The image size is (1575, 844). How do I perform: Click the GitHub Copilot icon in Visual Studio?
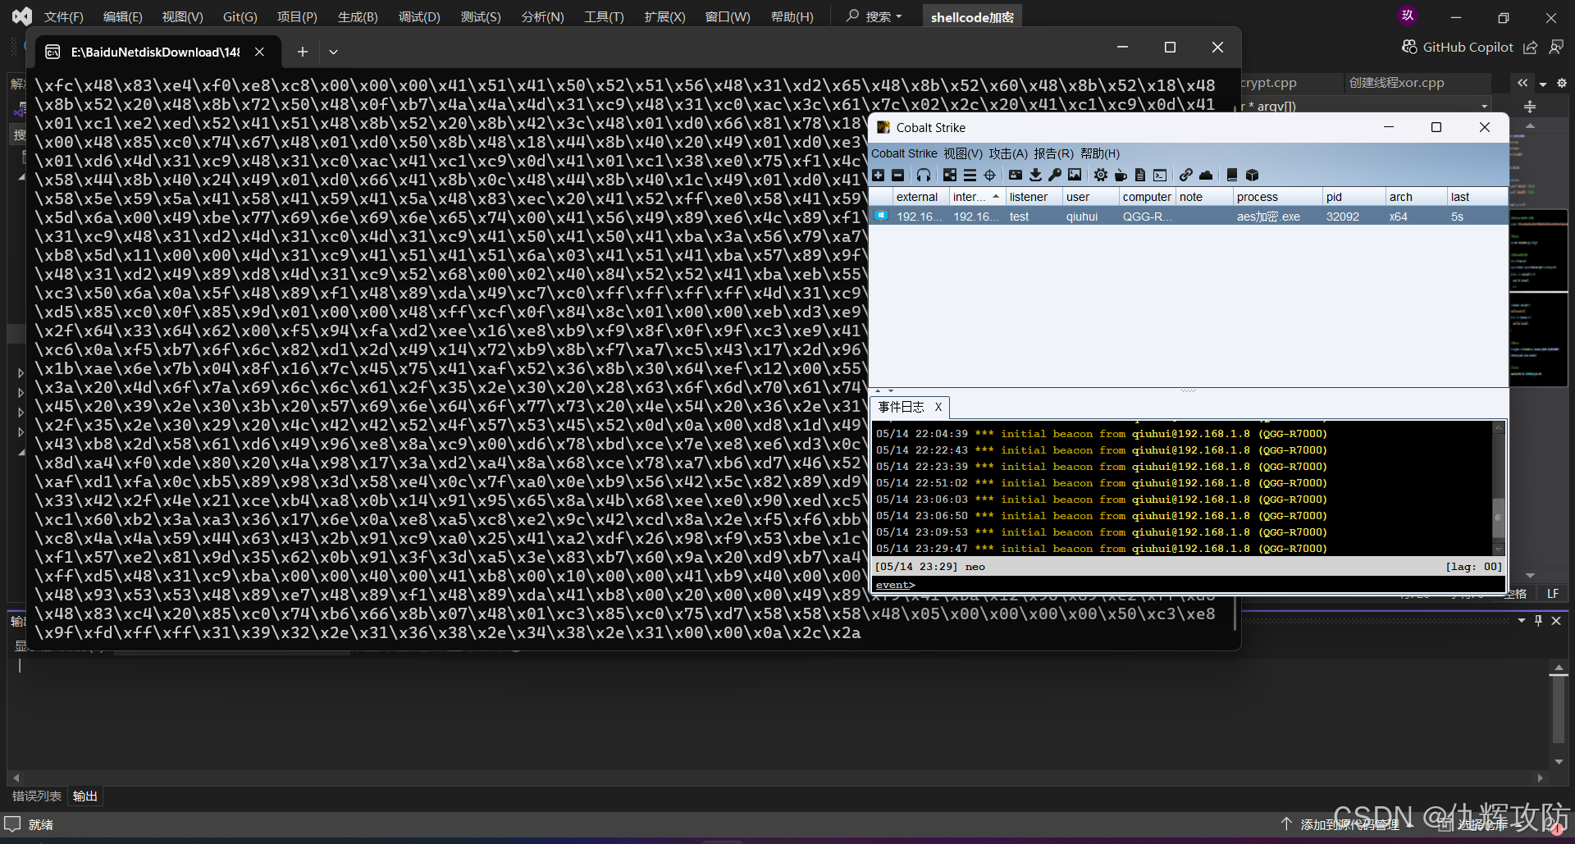[x=1409, y=47]
